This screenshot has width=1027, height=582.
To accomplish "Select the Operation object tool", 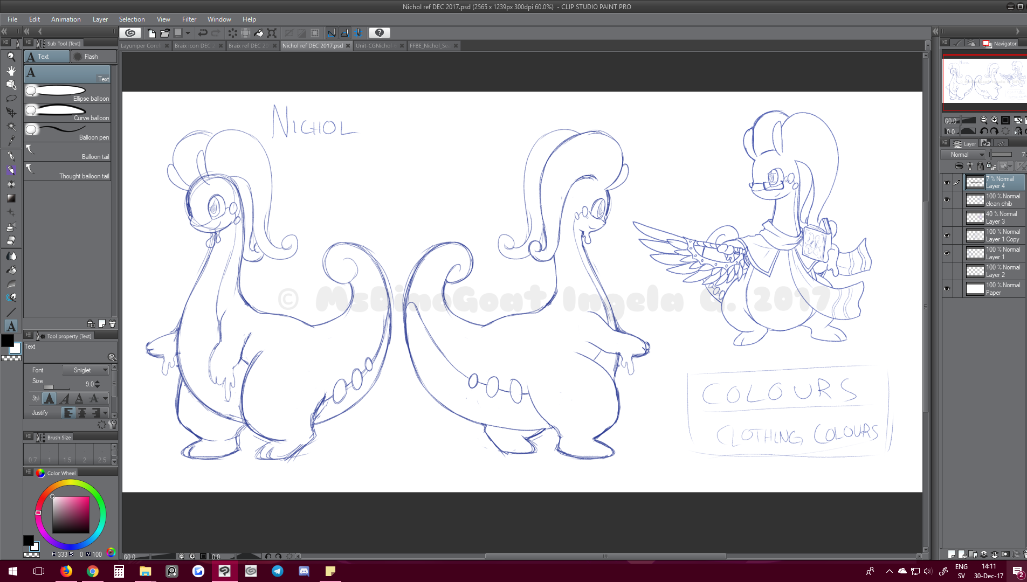I will (x=11, y=85).
